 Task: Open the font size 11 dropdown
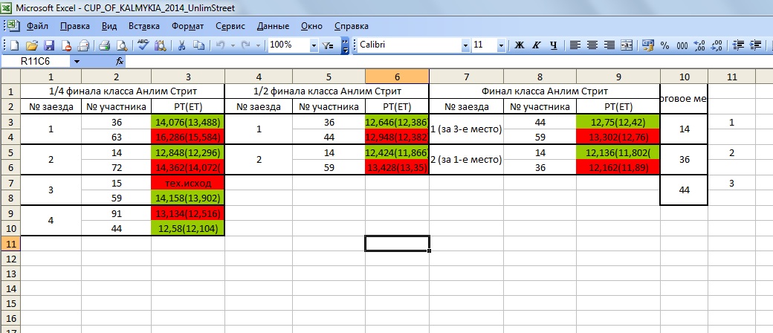pos(502,45)
